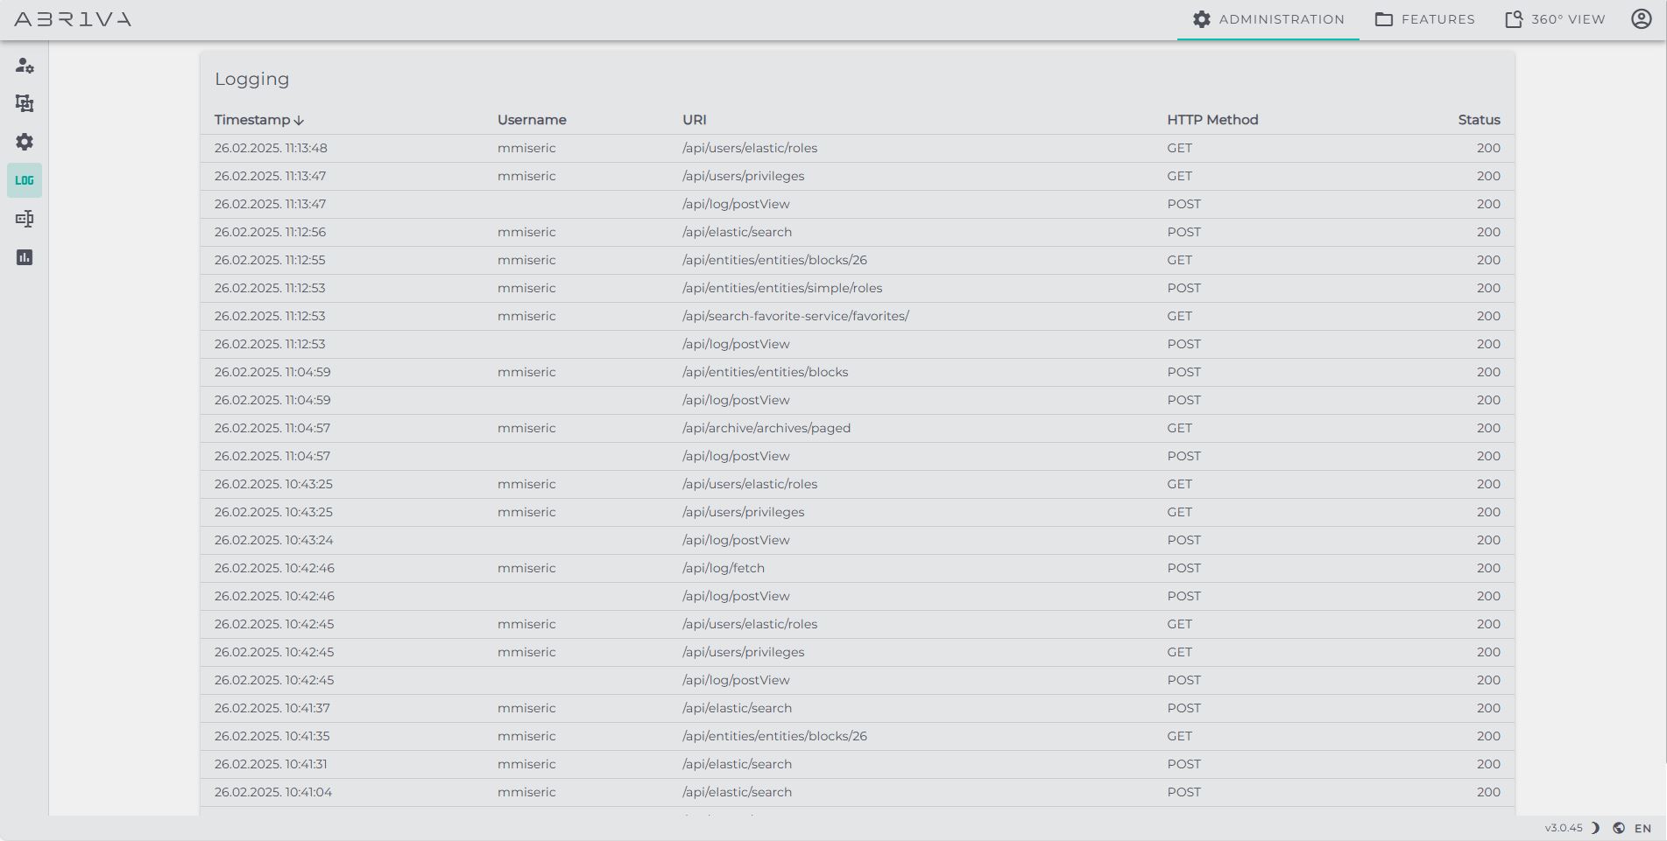Select the /api/archive/archives/paged log entry

tap(766, 428)
